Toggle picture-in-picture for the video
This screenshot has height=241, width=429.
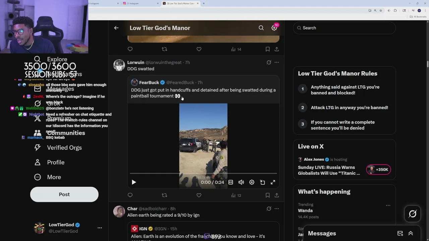click(x=262, y=182)
